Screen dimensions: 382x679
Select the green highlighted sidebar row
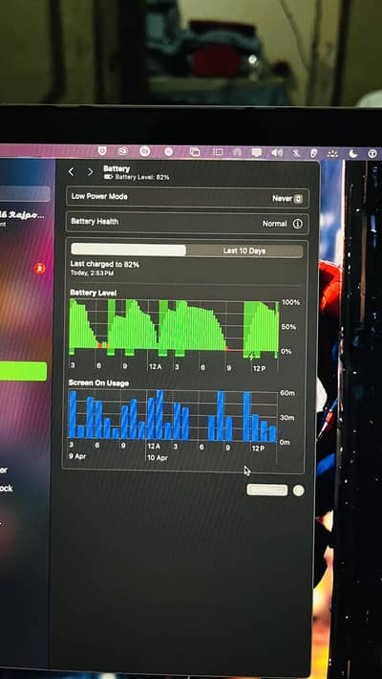(x=23, y=371)
